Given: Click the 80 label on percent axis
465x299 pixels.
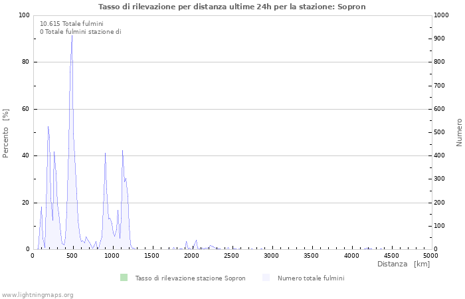Looking at the screenshot, I should point(25,62).
